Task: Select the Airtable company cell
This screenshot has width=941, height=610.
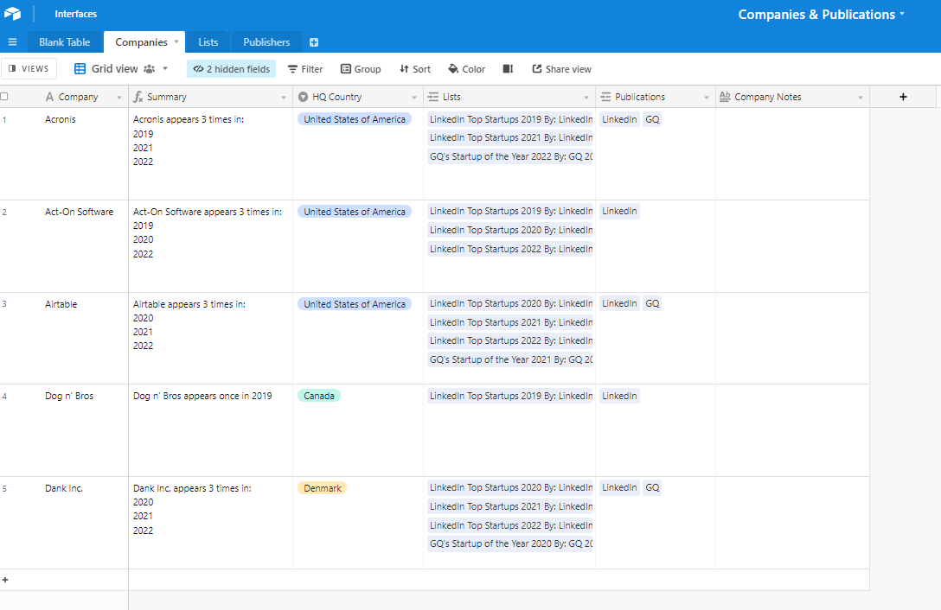Action: (x=64, y=339)
